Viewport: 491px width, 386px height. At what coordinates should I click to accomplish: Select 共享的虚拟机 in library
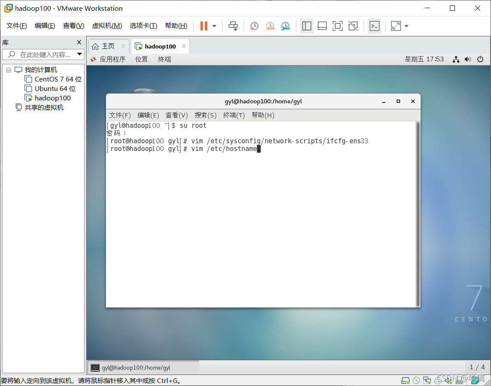point(39,108)
